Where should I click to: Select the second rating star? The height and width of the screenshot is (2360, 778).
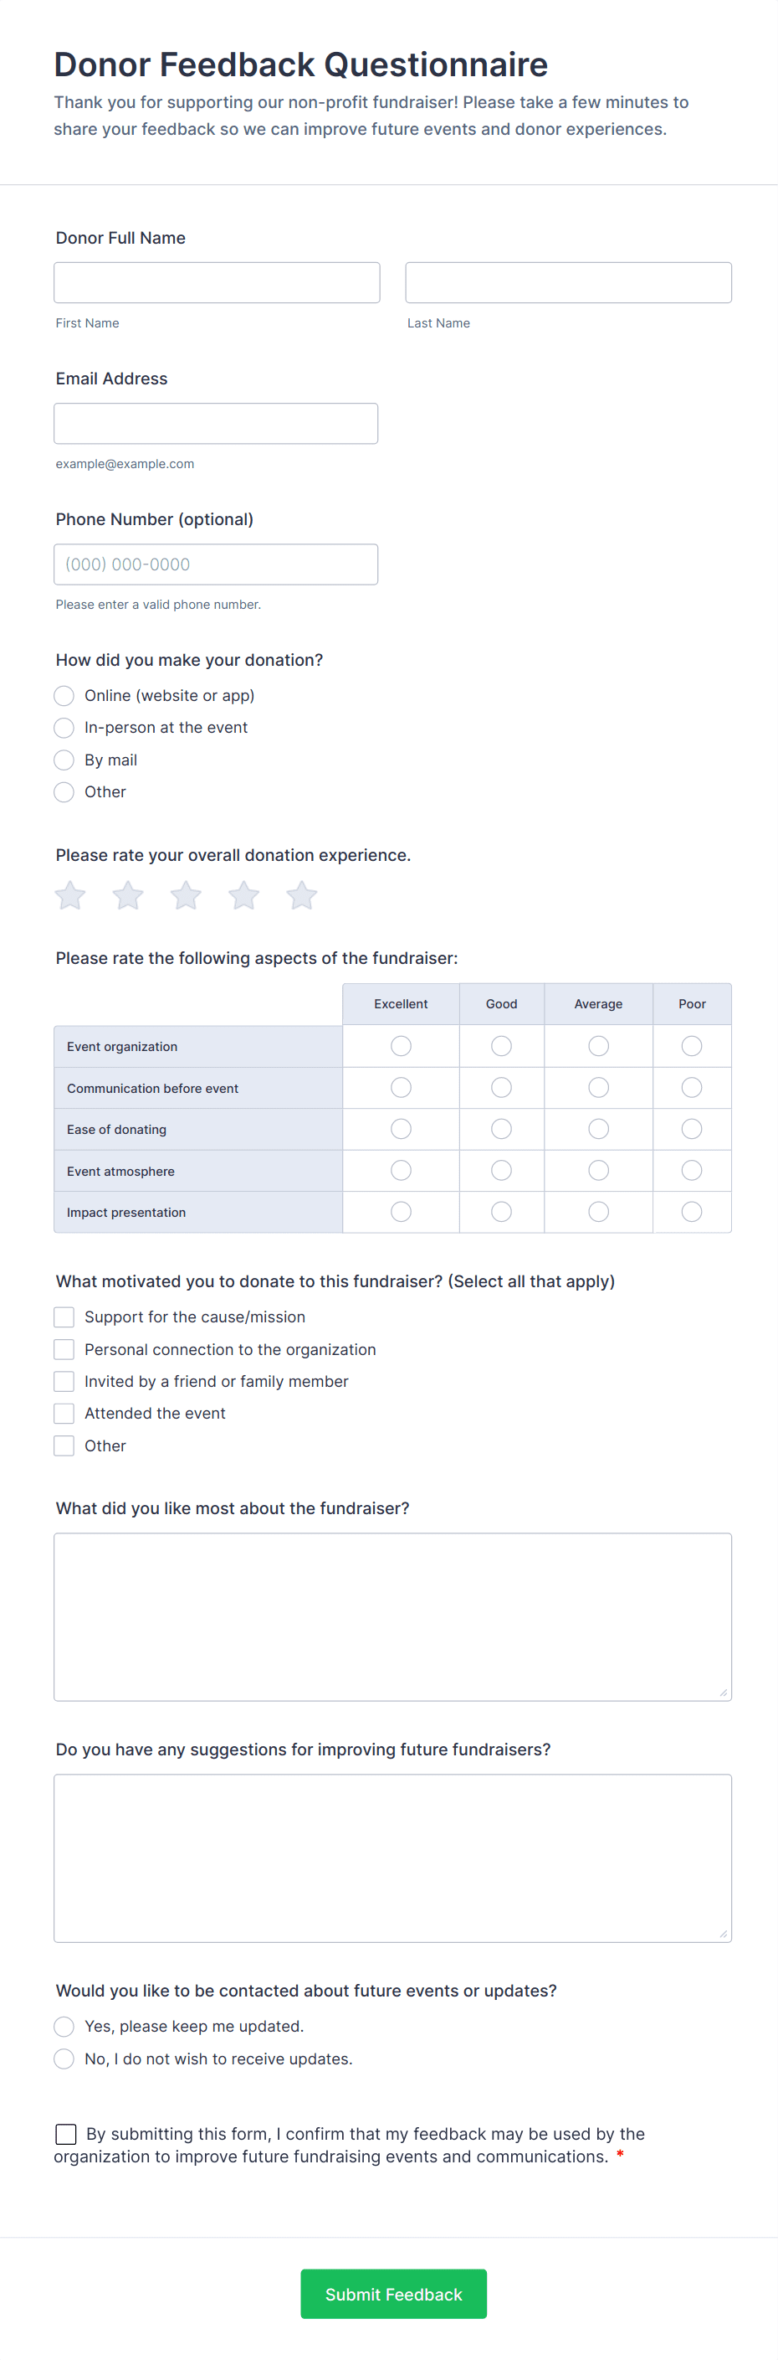pyautogui.click(x=128, y=895)
